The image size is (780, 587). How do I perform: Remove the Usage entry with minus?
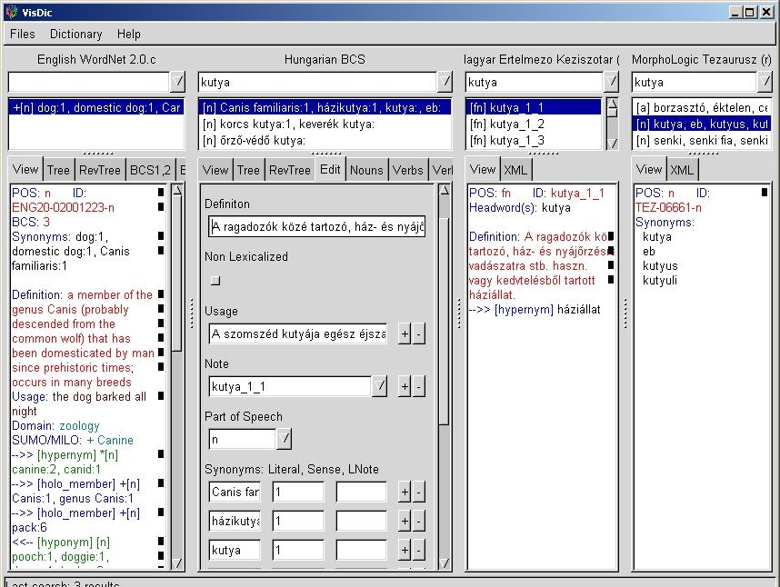418,334
